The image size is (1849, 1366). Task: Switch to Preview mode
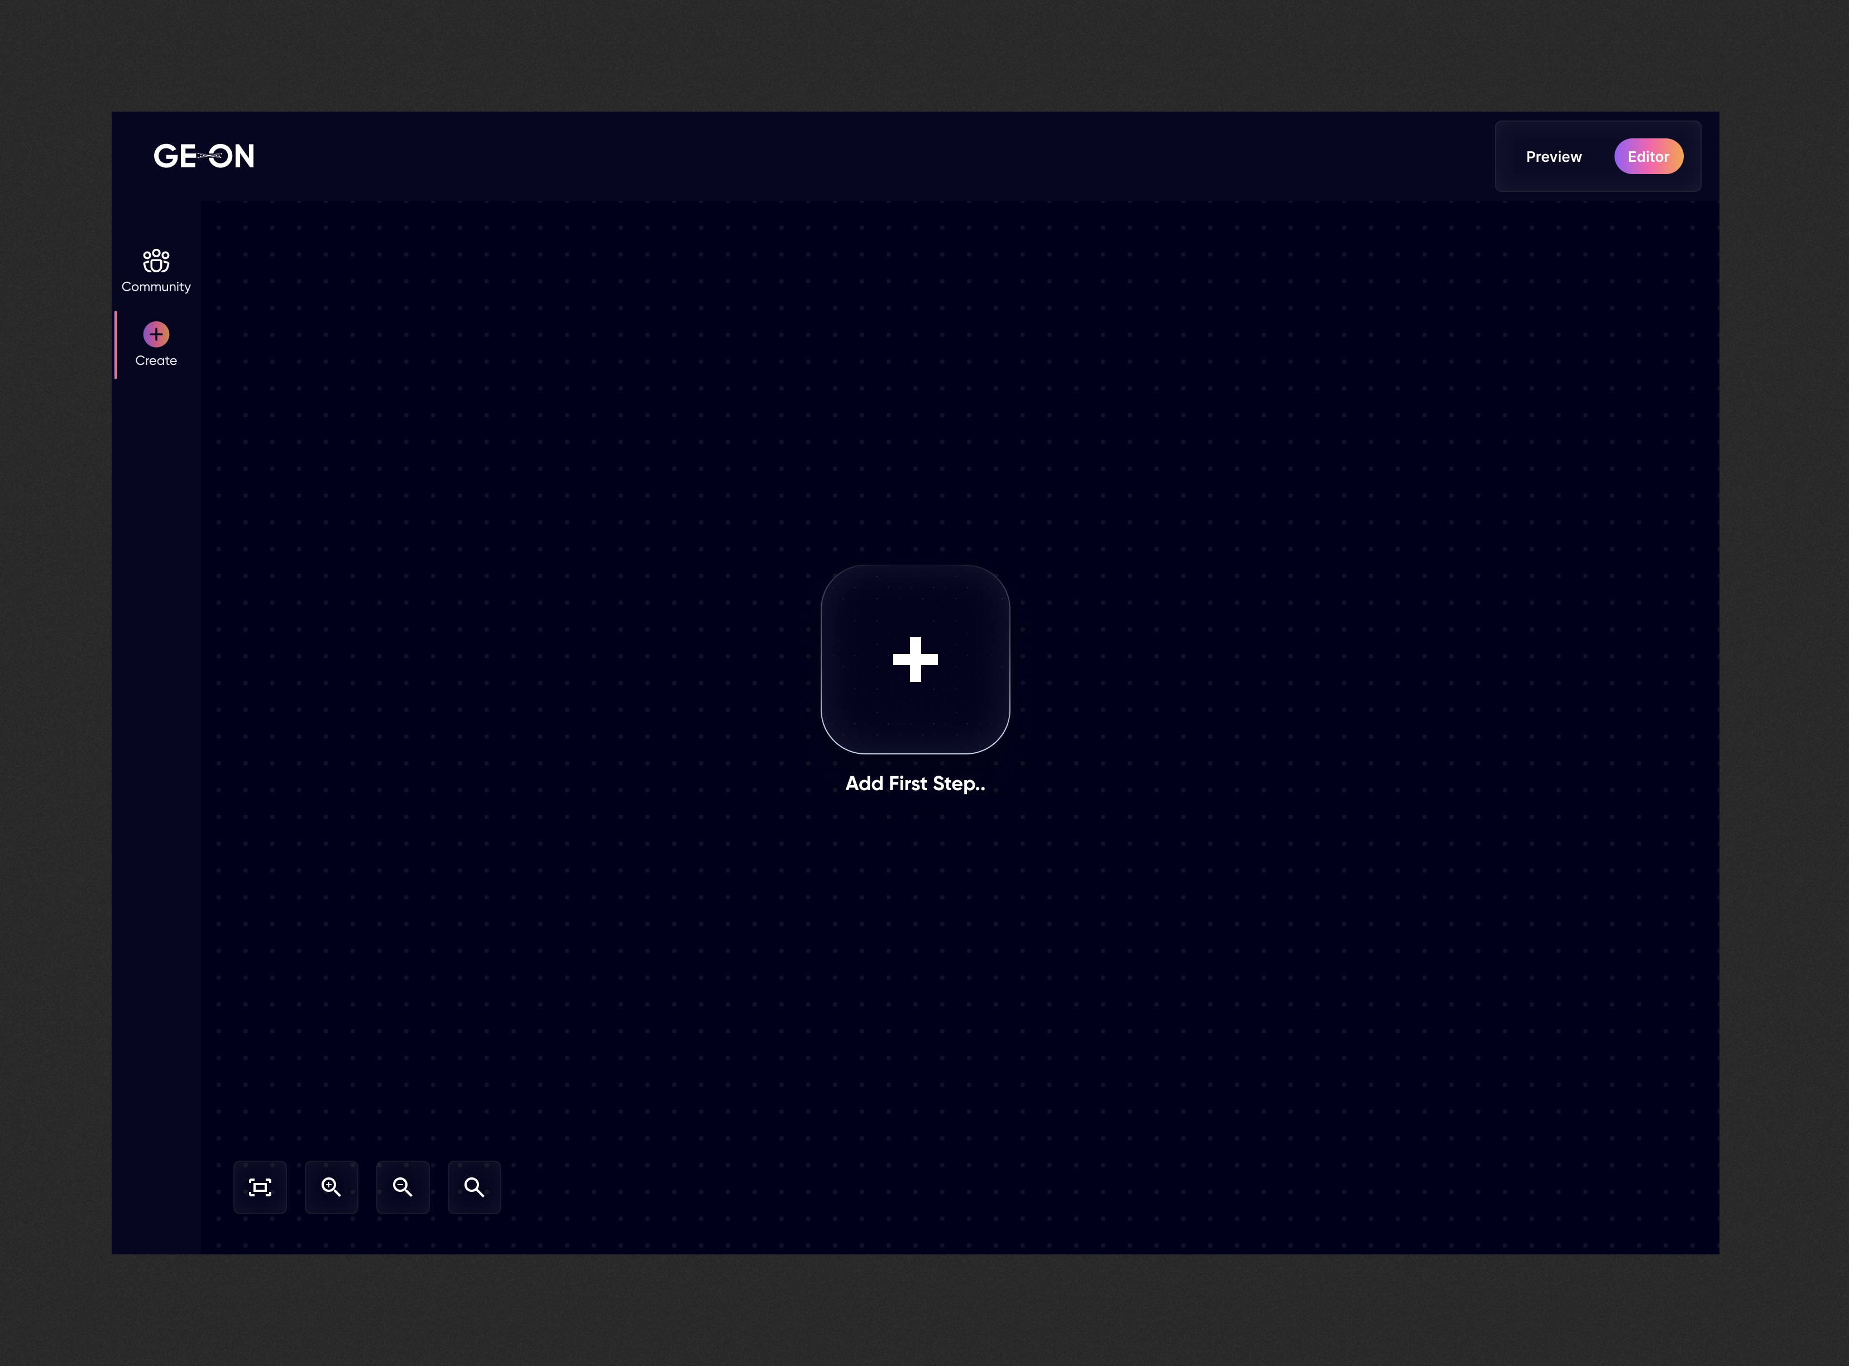(1553, 156)
